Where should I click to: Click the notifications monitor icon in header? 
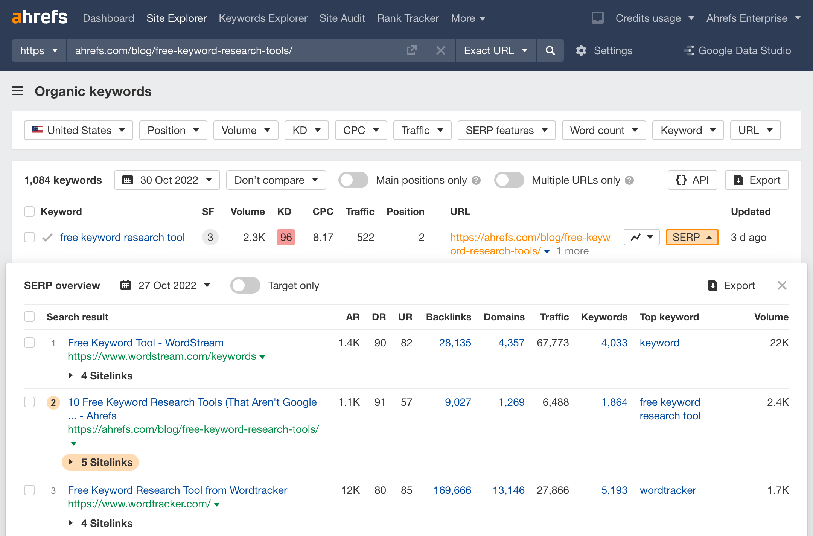[597, 18]
